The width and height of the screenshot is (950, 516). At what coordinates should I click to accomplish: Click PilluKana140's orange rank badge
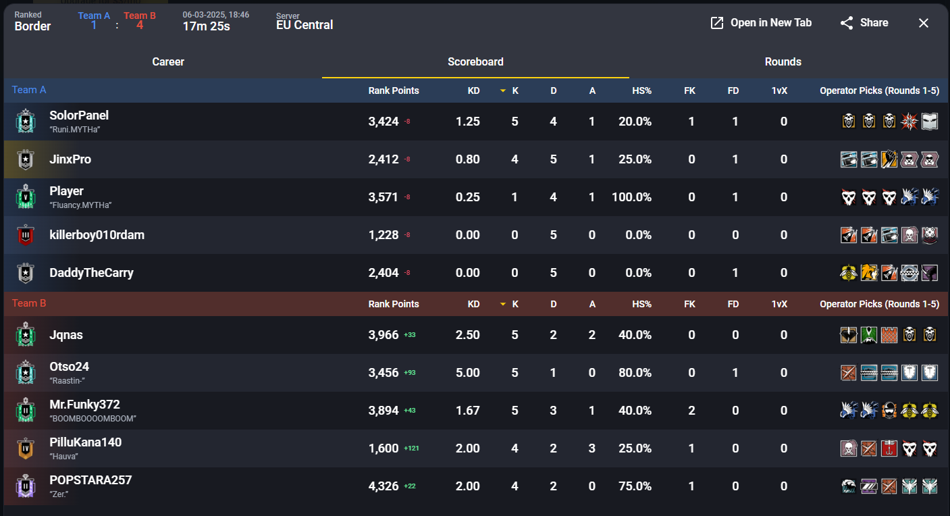click(25, 448)
